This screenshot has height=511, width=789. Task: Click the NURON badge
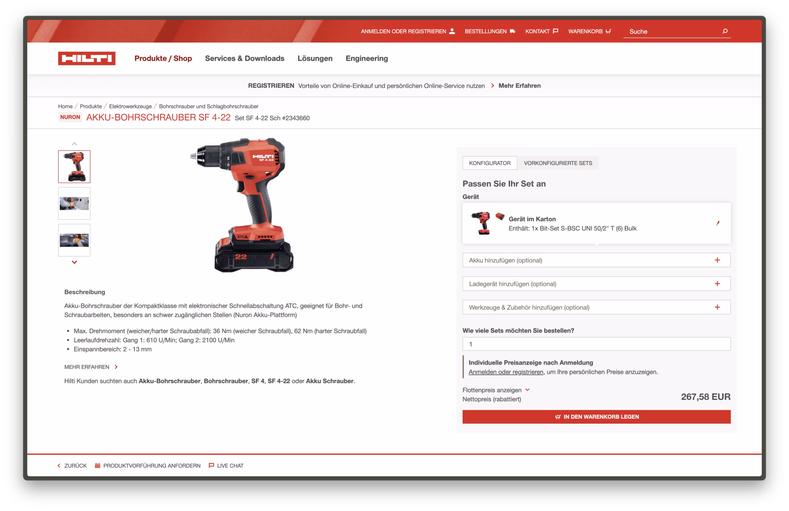[x=70, y=117]
